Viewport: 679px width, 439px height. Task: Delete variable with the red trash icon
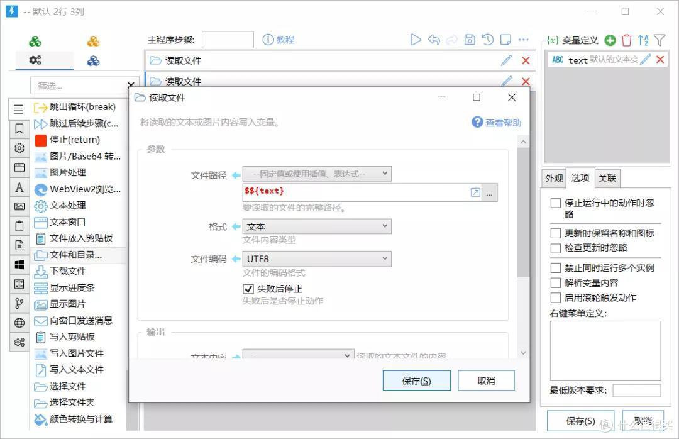[627, 40]
